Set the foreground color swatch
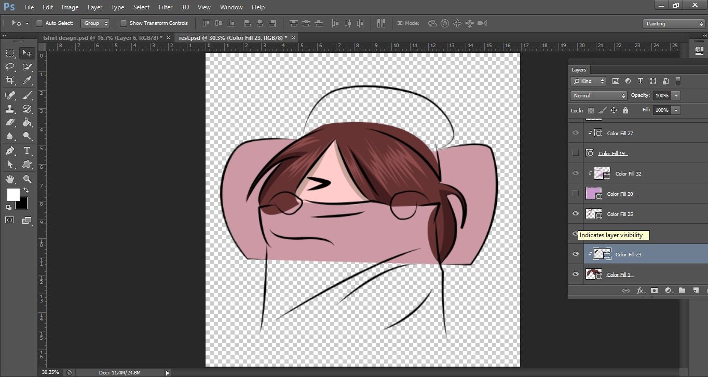 point(13,194)
